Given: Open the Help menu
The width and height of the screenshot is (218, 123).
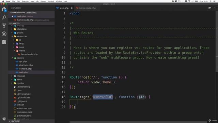Looking at the screenshot, I should pyautogui.click(x=65, y=1).
